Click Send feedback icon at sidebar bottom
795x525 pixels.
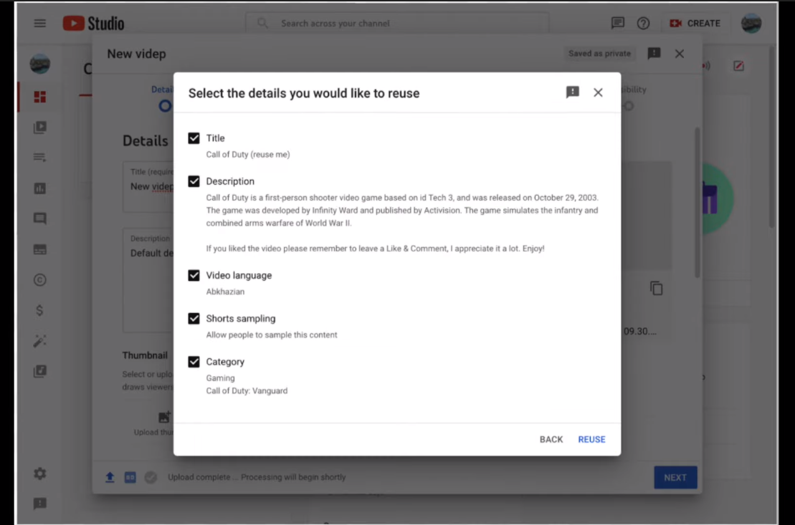[x=39, y=504]
